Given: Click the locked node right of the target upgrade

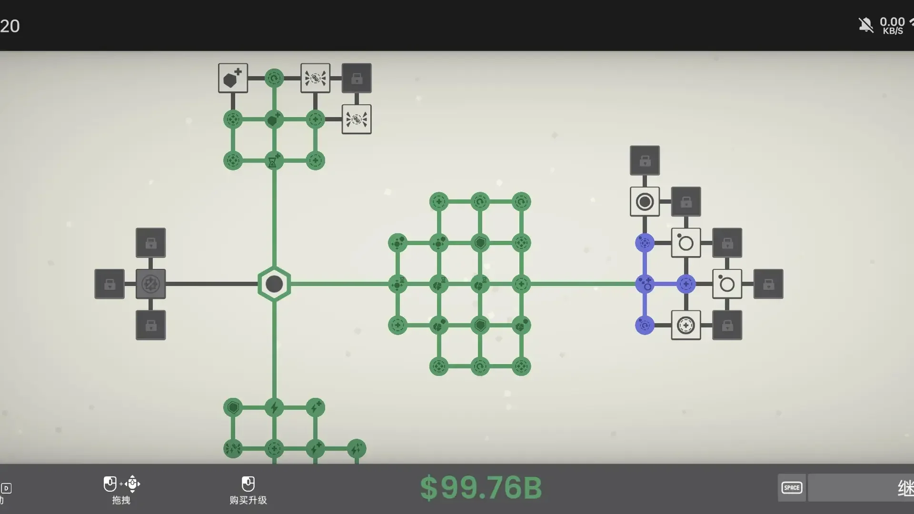Looking at the screenshot, I should tap(727, 326).
